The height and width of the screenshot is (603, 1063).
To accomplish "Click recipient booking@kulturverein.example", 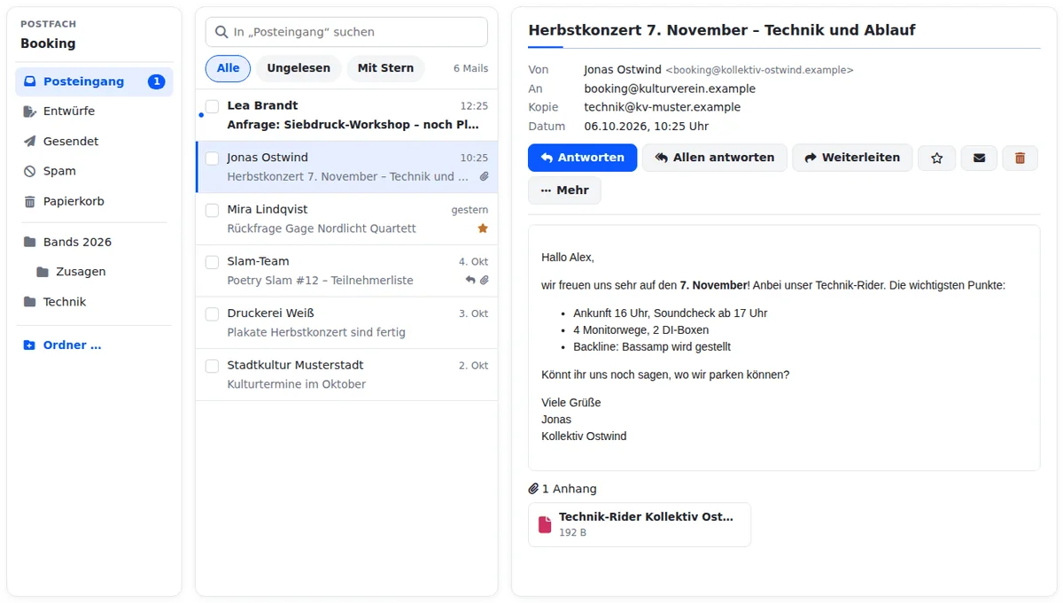I will pyautogui.click(x=670, y=89).
